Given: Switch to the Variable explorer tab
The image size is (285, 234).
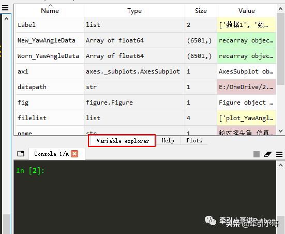Looking at the screenshot, I should coord(122,141).
